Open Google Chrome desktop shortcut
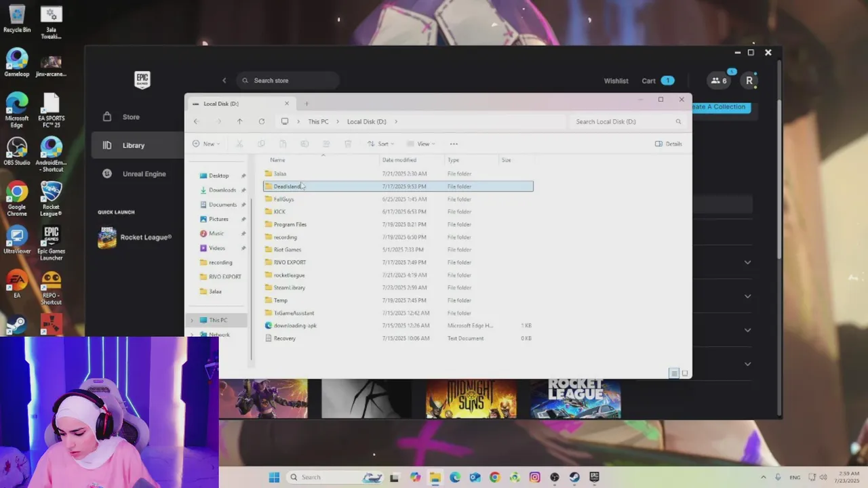The height and width of the screenshot is (488, 868). coord(17,199)
